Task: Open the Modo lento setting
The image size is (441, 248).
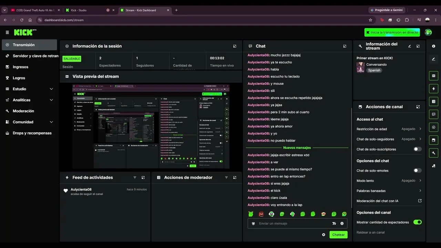Action: [389, 180]
